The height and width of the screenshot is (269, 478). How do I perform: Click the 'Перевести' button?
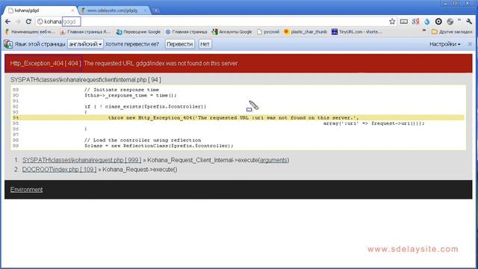(180, 44)
